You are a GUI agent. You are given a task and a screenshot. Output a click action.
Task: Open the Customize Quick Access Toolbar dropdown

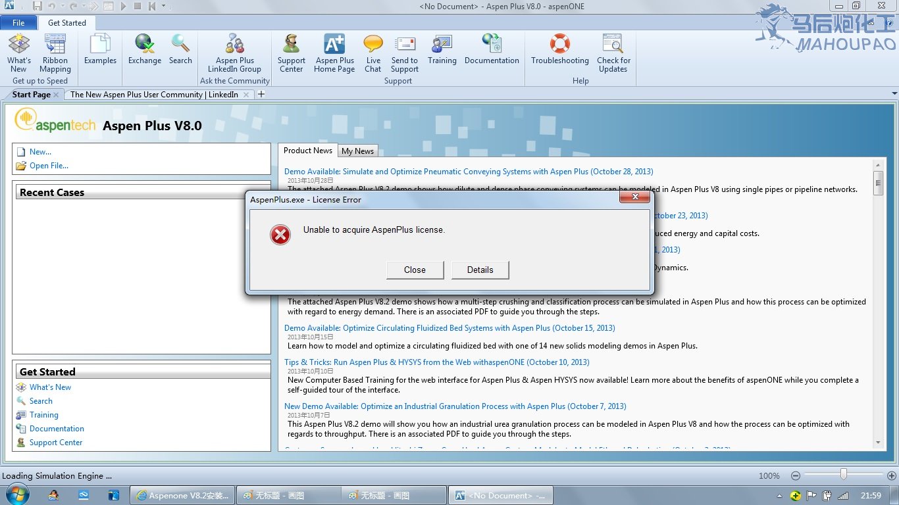[163, 7]
